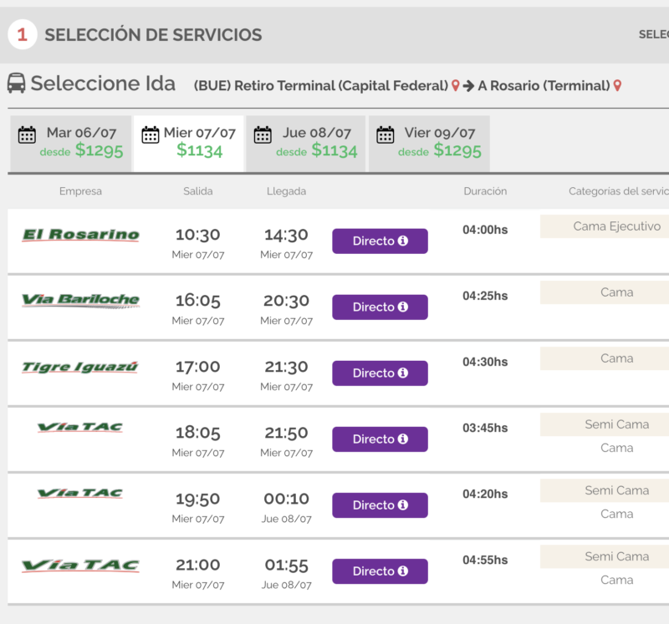
Task: Open Directo info for the 10:30 departure
Action: (x=380, y=241)
